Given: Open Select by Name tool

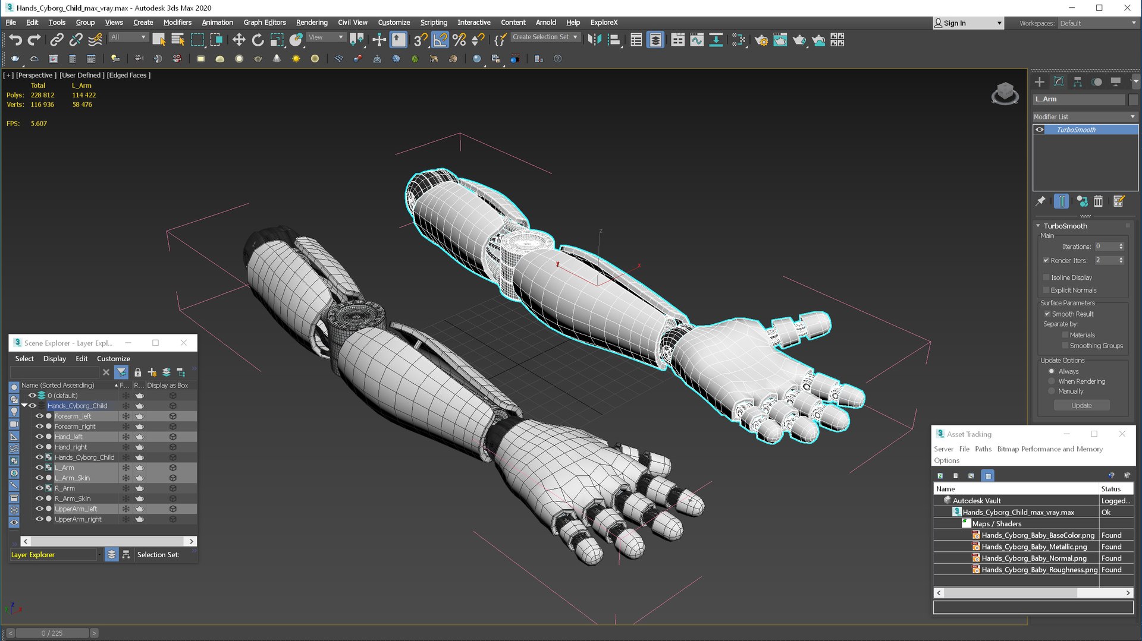Looking at the screenshot, I should pos(178,40).
